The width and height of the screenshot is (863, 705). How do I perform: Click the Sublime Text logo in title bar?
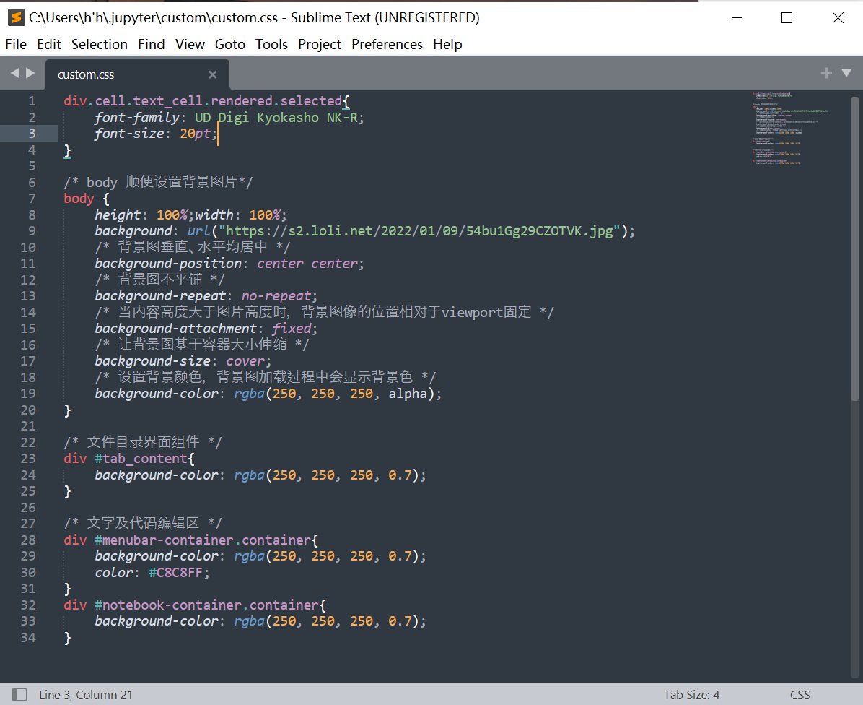click(x=16, y=17)
